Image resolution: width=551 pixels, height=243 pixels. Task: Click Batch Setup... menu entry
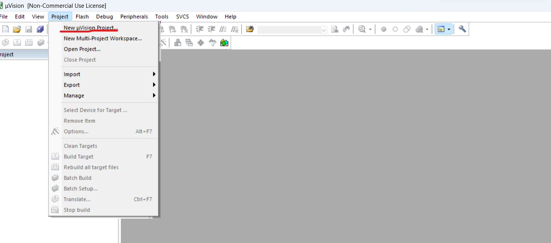click(104, 189)
